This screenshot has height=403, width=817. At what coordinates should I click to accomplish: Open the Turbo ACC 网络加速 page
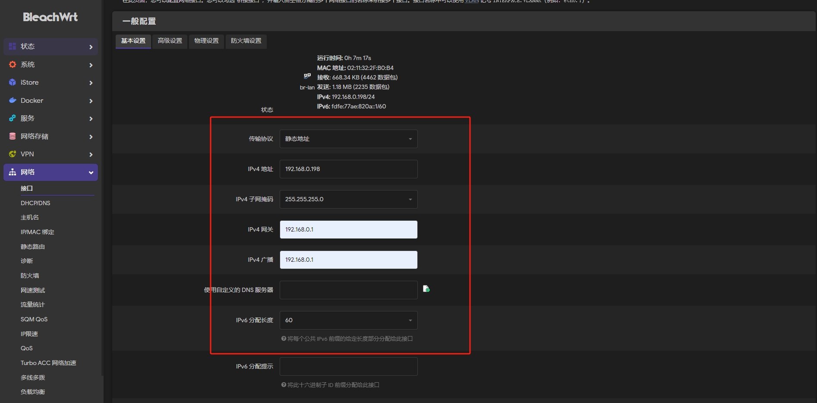[48, 363]
